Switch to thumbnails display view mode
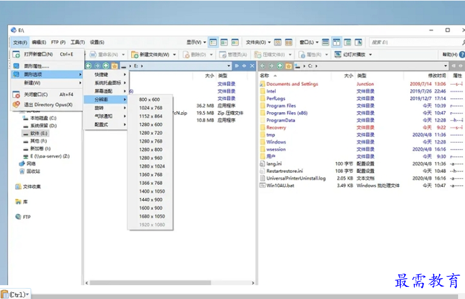 235,42
